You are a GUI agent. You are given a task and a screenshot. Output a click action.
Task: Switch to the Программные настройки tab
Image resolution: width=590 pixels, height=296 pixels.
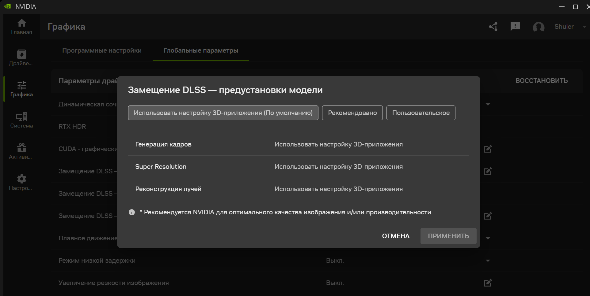point(102,50)
